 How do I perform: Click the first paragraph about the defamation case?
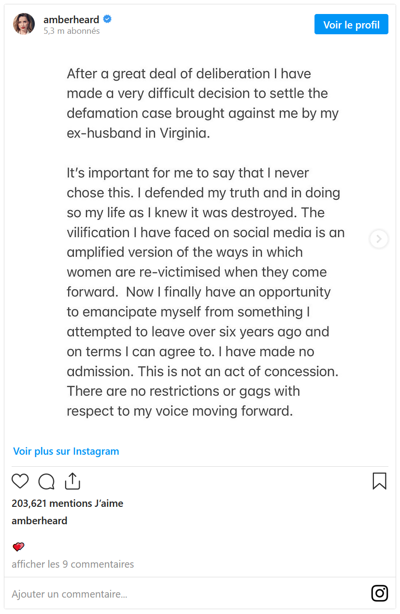(203, 103)
